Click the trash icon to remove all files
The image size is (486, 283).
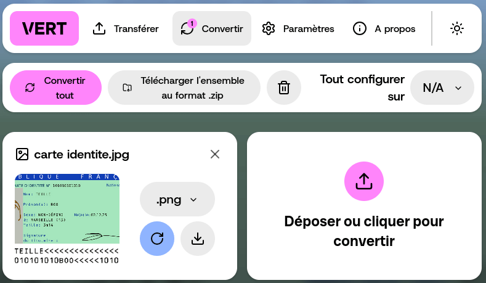pyautogui.click(x=284, y=88)
